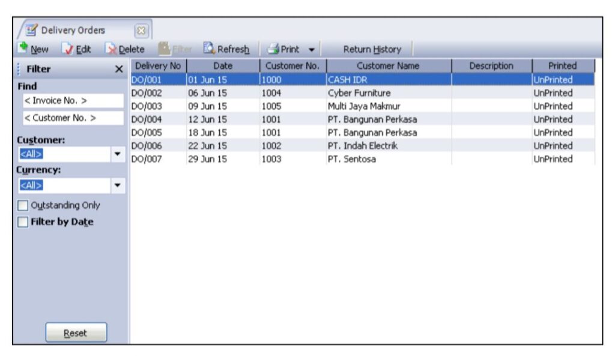Open the Currency dropdown list
615x356 pixels.
tap(117, 185)
